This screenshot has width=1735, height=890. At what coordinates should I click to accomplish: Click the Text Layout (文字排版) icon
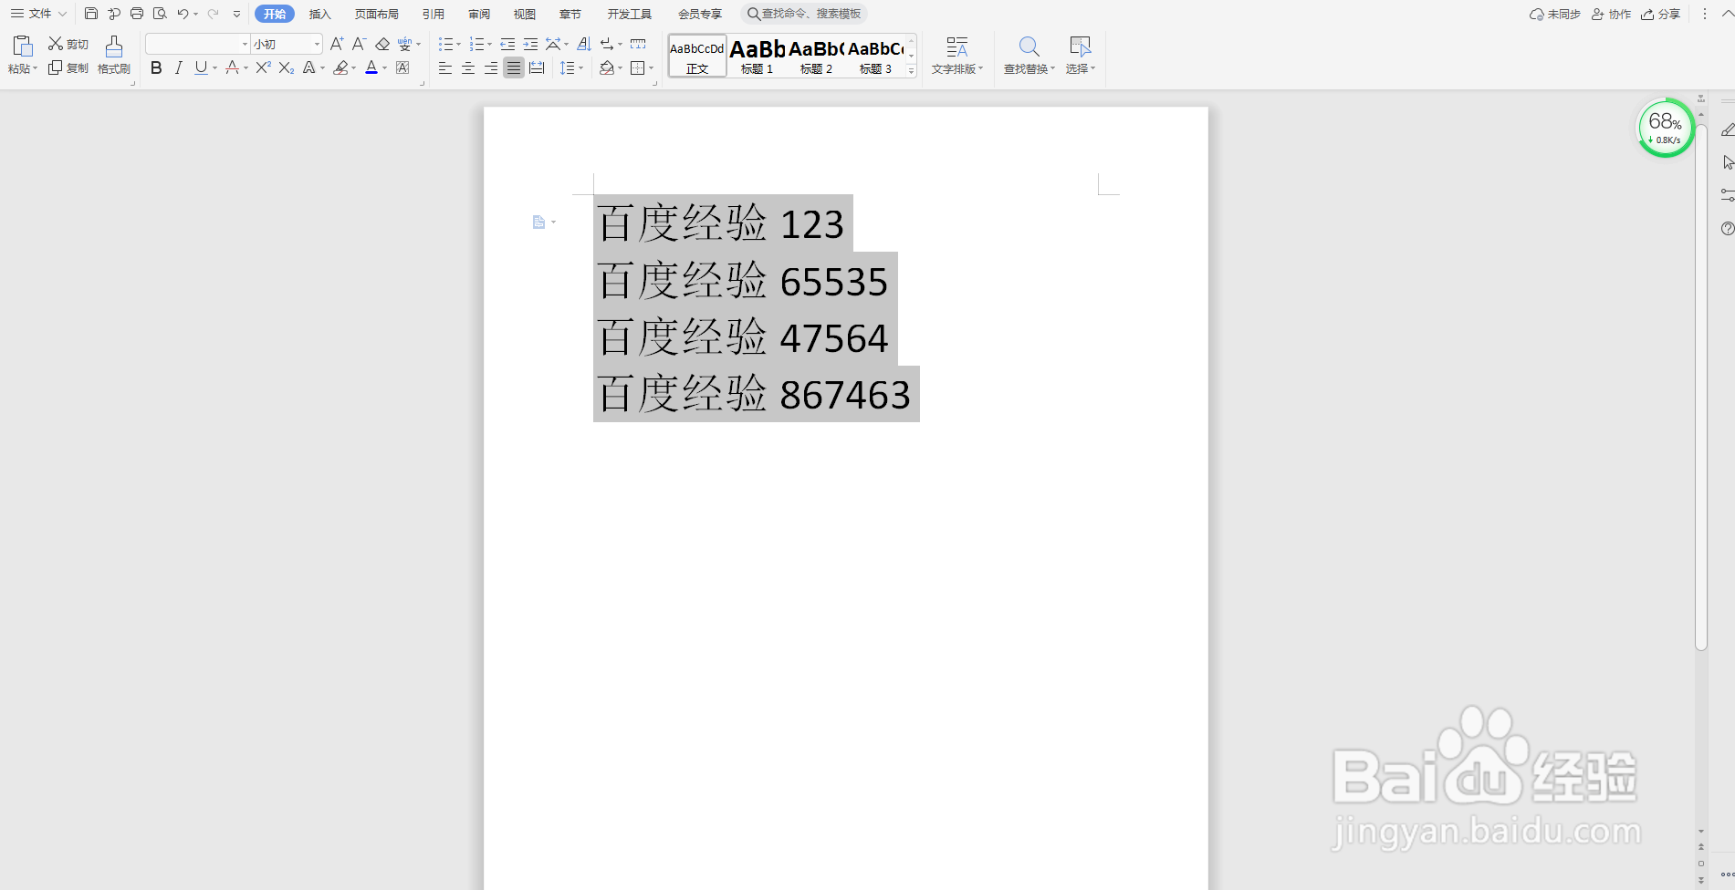[956, 47]
